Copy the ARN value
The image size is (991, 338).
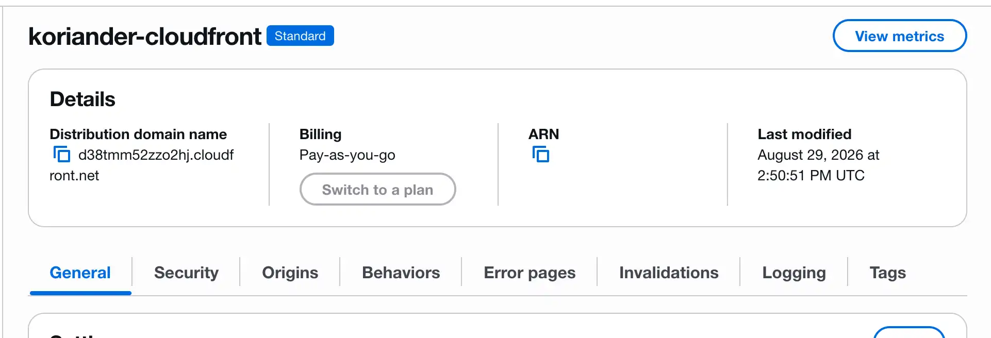540,154
